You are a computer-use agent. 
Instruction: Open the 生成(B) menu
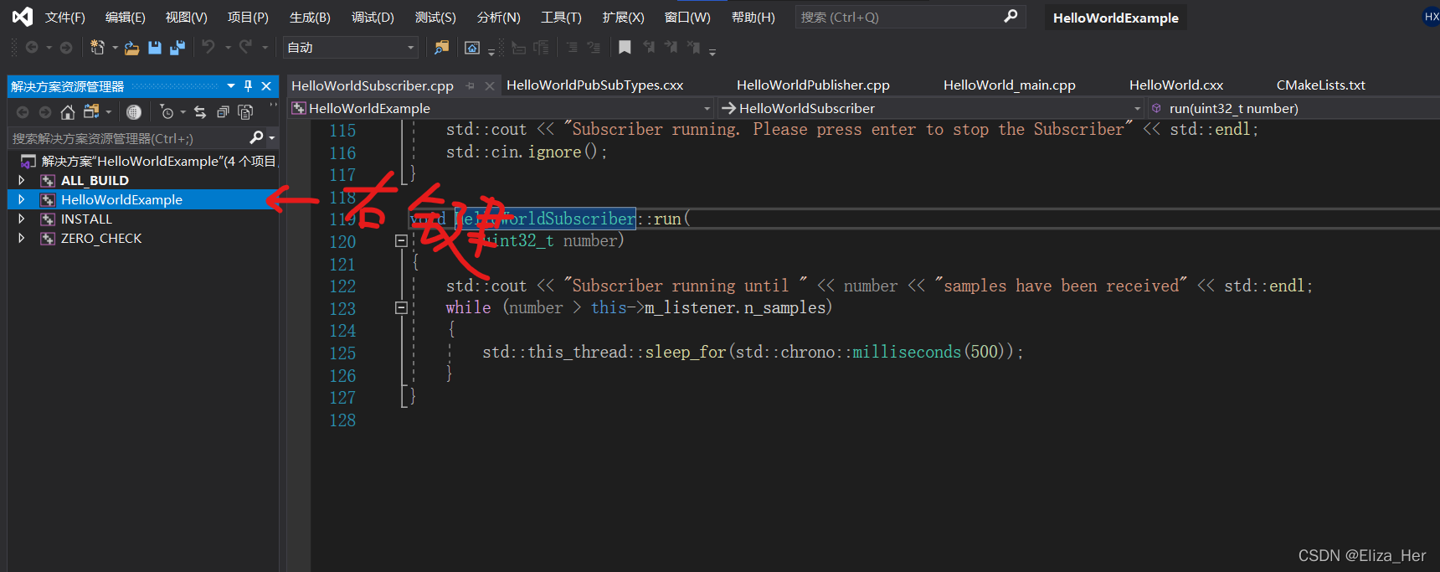(310, 17)
